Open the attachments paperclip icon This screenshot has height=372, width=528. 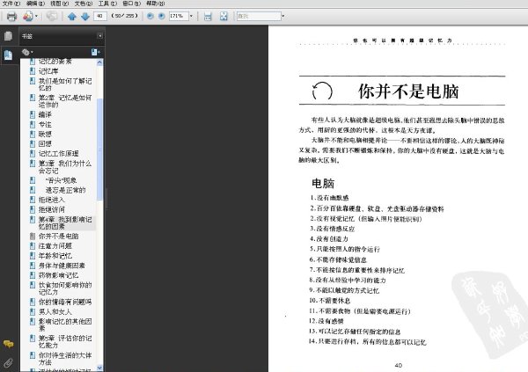pyautogui.click(x=9, y=363)
